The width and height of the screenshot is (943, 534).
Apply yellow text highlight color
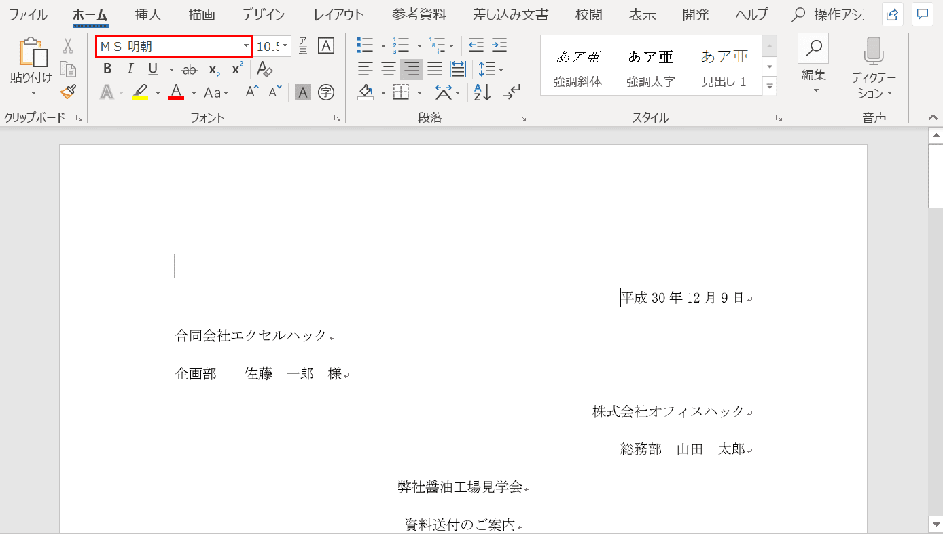click(x=140, y=92)
